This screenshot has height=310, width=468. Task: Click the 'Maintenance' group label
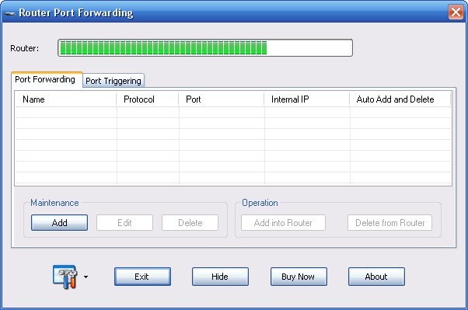54,203
